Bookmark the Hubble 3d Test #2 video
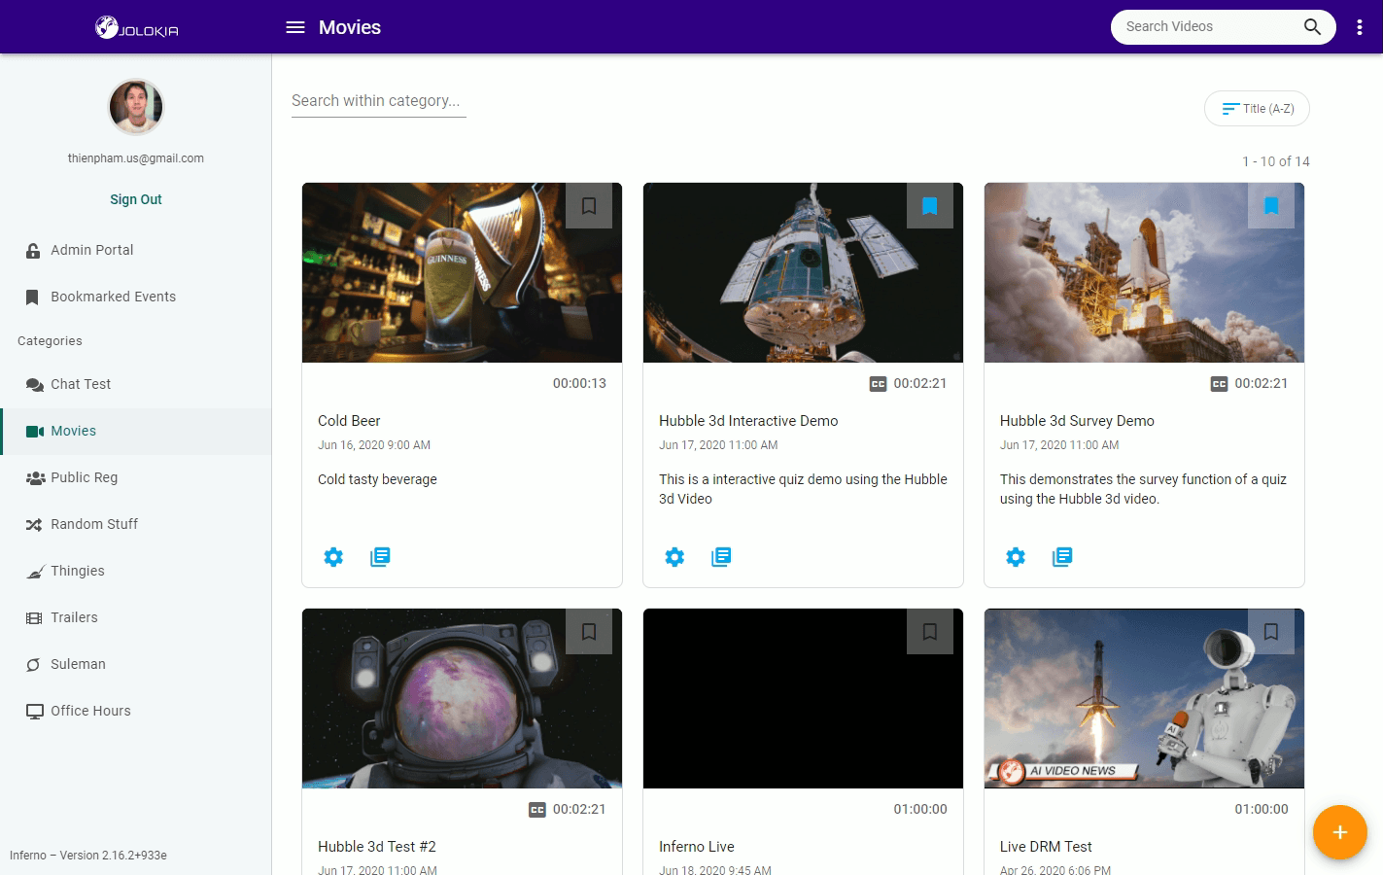Screen dimensions: 1383x875 click(589, 632)
